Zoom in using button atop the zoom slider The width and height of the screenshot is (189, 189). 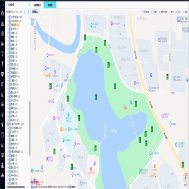pyautogui.click(x=35, y=31)
